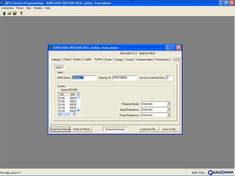
Task: Select the System tab
Action: [x=98, y=59]
